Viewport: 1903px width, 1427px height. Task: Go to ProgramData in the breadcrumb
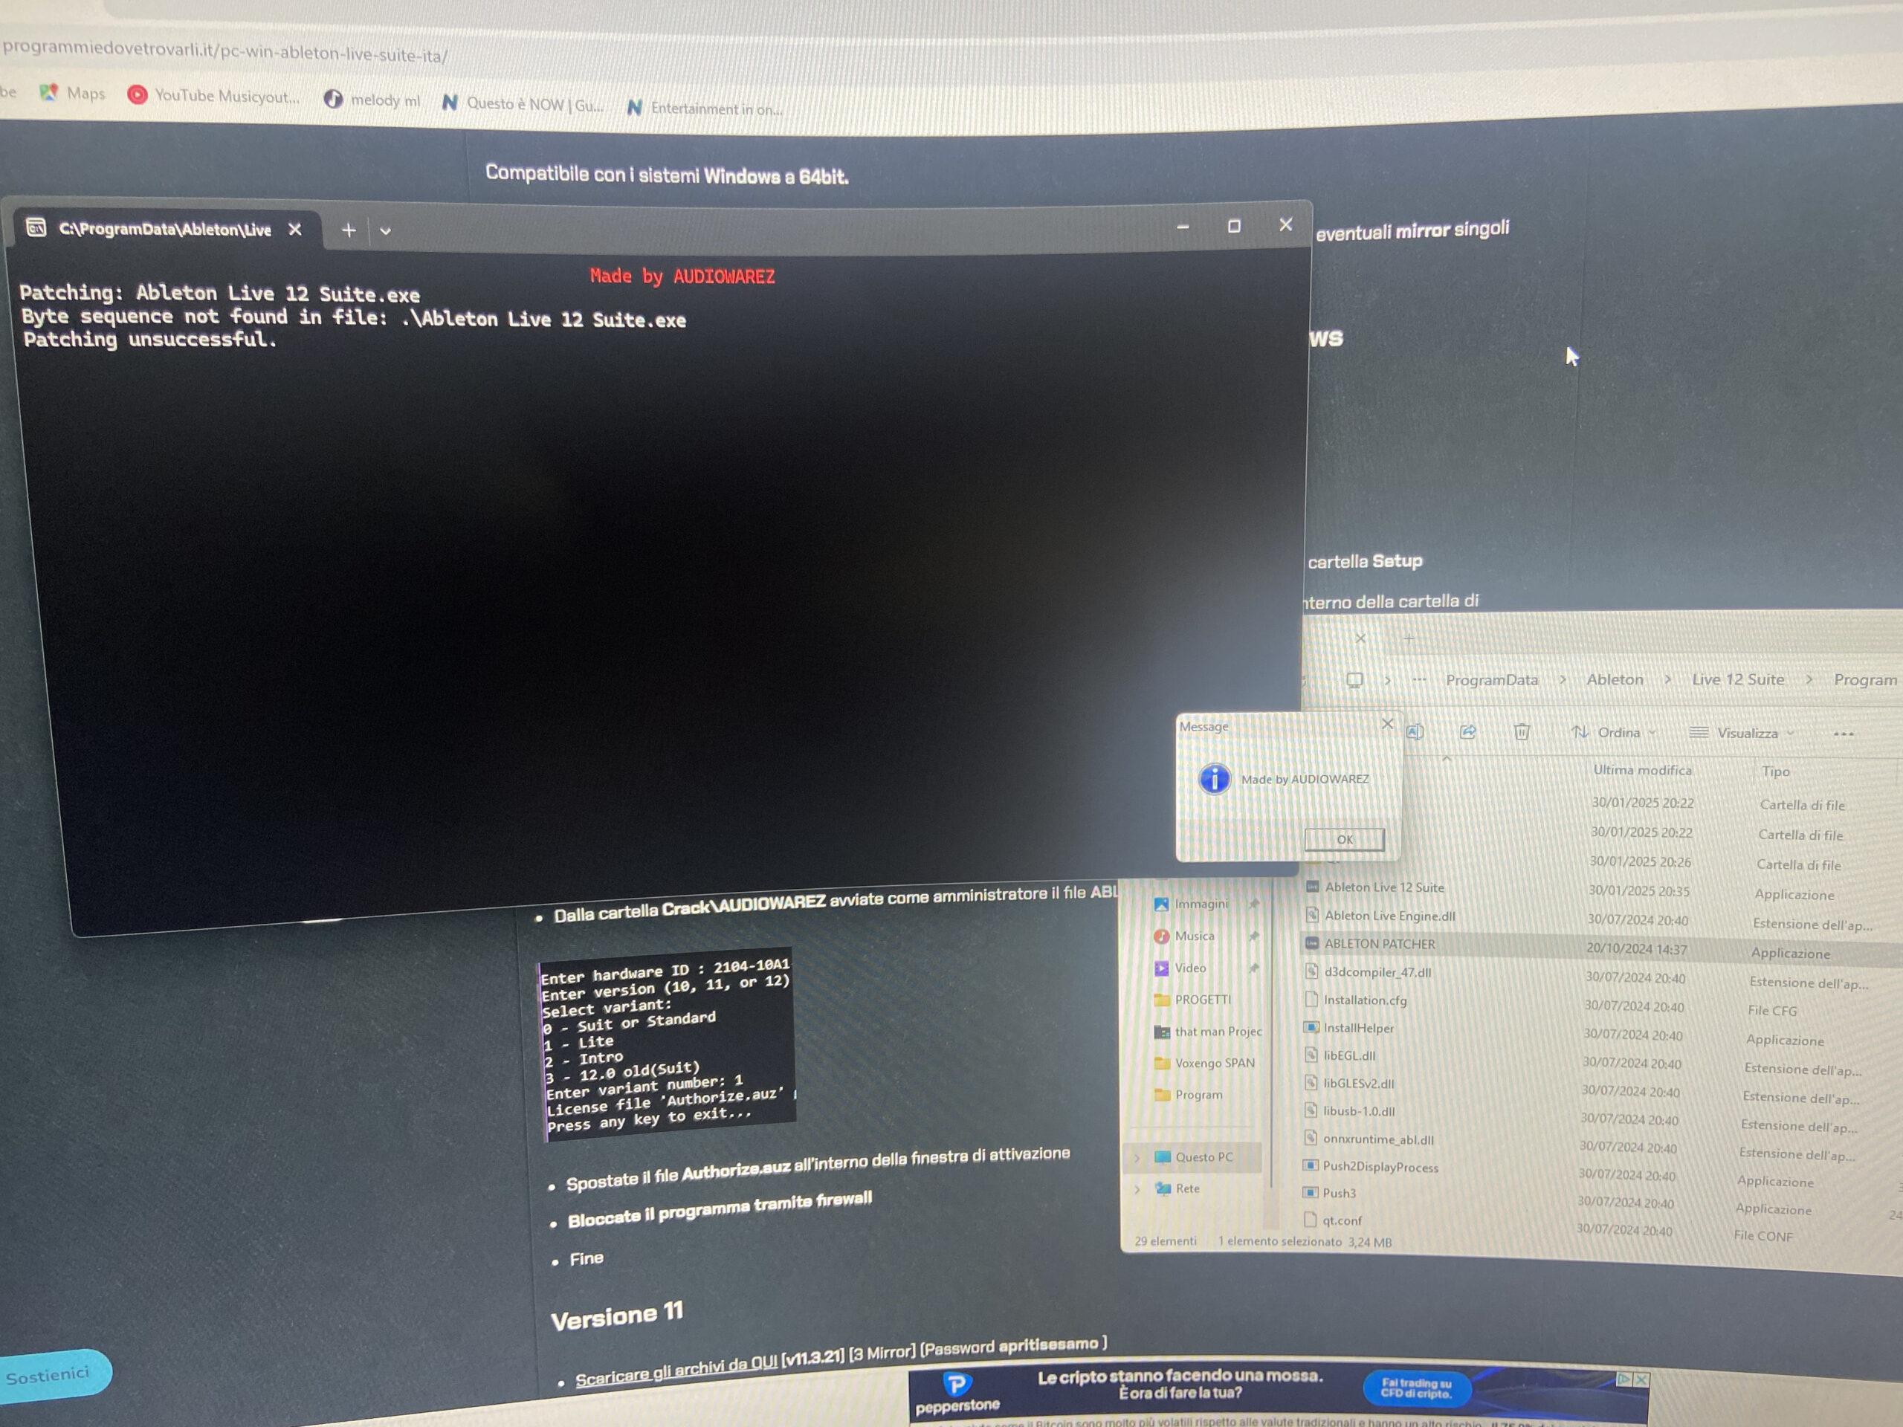coord(1491,679)
